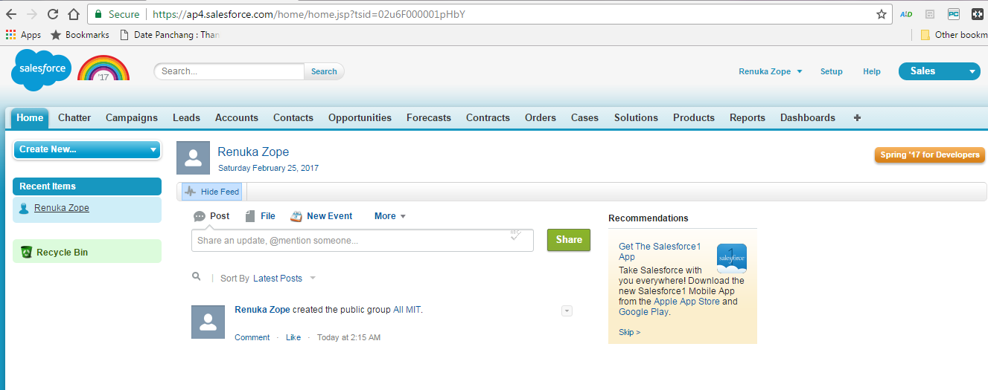The width and height of the screenshot is (988, 390).
Task: Open the Home tab
Action: click(x=30, y=117)
